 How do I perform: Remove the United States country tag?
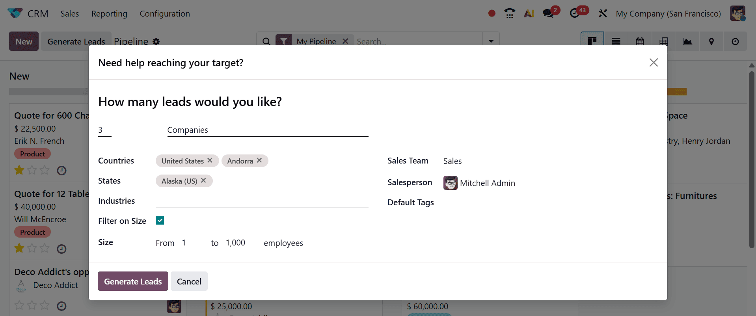[210, 160]
